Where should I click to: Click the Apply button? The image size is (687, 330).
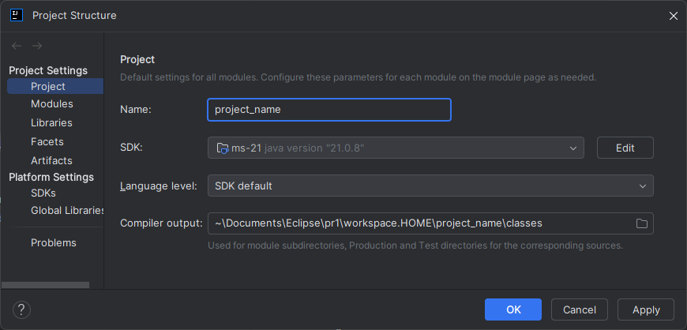645,309
